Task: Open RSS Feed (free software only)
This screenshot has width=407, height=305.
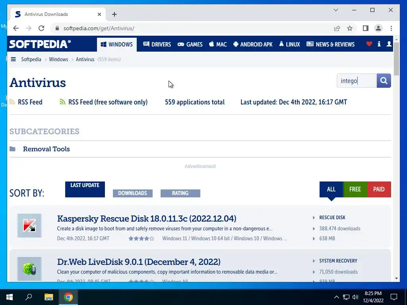Action: (x=108, y=102)
